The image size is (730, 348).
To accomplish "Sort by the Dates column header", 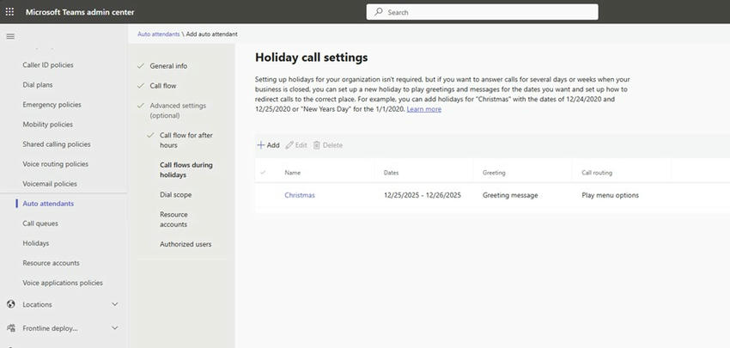I will (391, 173).
